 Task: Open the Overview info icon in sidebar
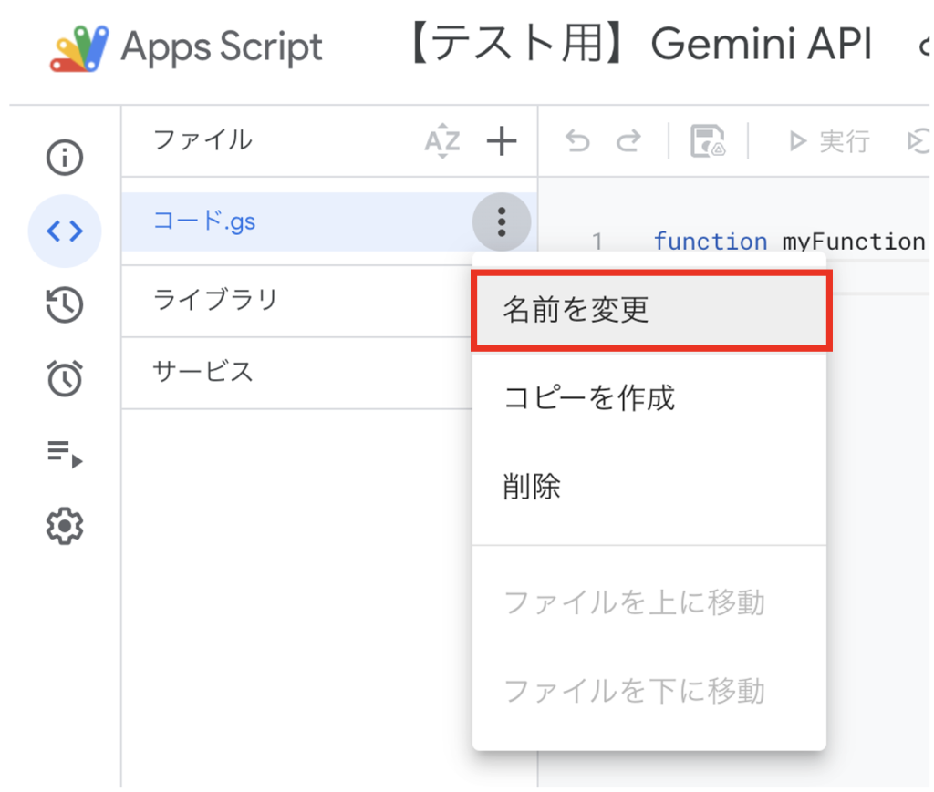pos(65,159)
